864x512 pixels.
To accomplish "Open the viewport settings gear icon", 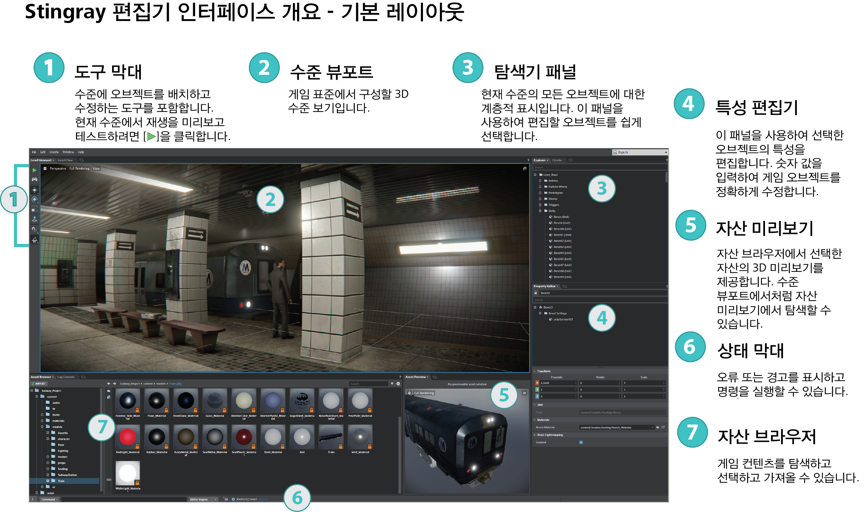I will point(45,168).
